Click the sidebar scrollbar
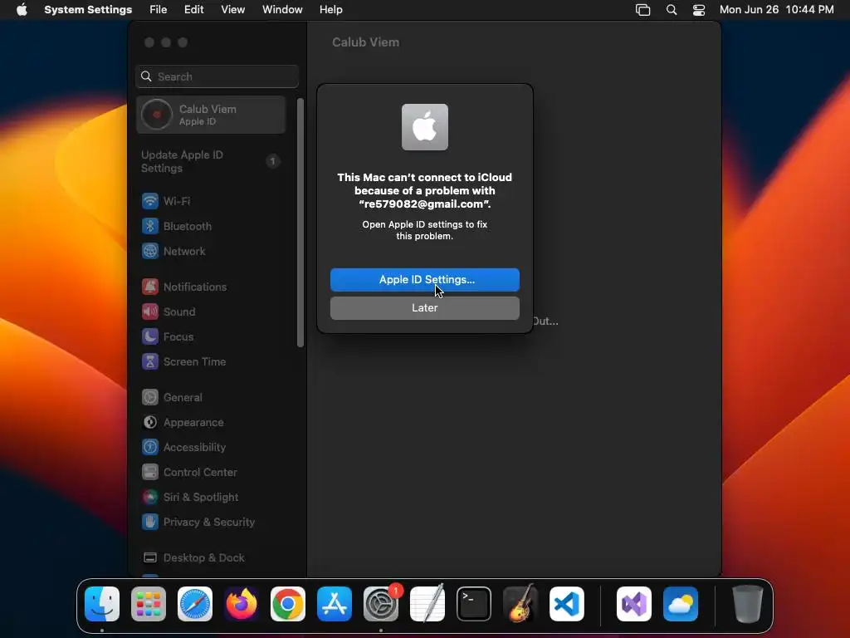This screenshot has width=850, height=638. point(300,223)
